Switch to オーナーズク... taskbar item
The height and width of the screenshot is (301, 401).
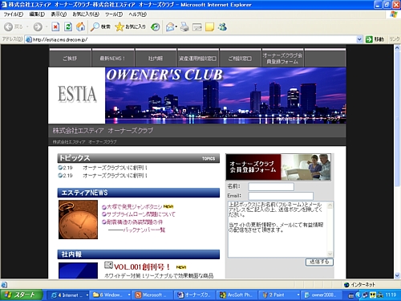point(195,295)
